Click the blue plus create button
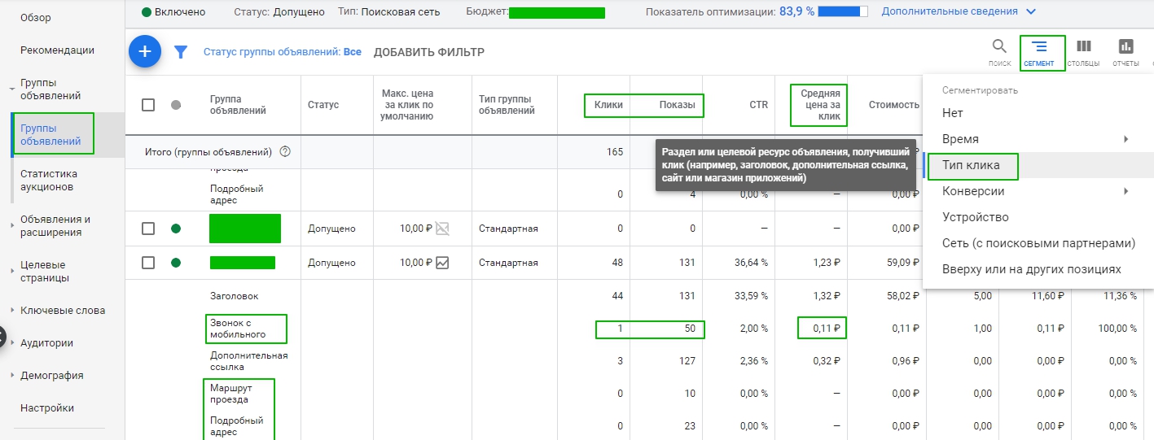Viewport: 1154px width, 440px height. (145, 52)
